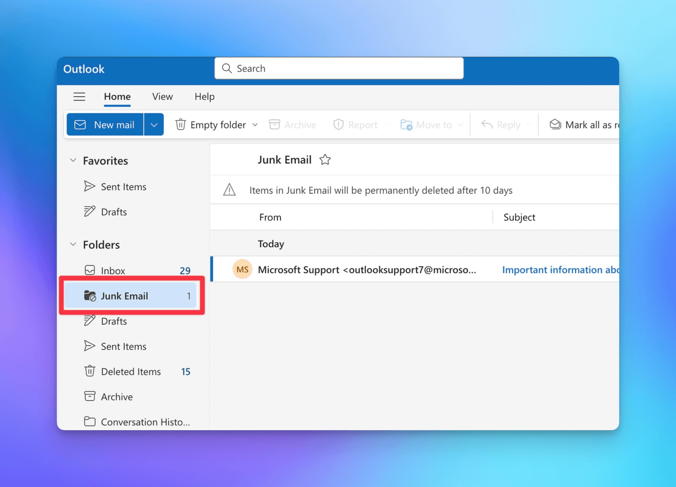Click Drafts icon under Favorites
The width and height of the screenshot is (676, 487).
90,211
